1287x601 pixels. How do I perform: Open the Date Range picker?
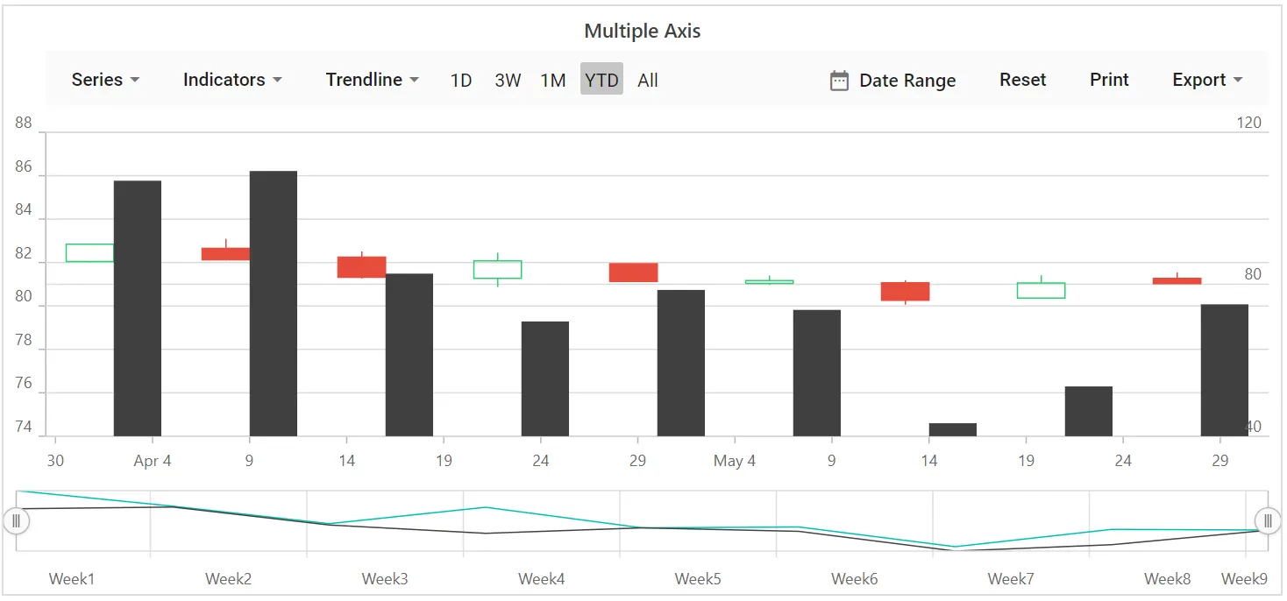892,81
